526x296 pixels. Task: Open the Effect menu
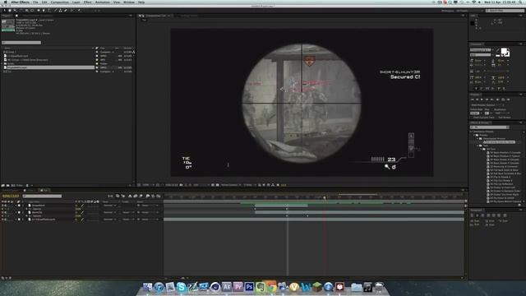click(x=88, y=2)
